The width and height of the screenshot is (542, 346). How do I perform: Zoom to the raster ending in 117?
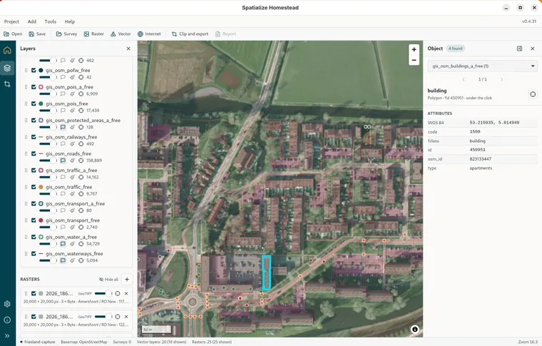tap(118, 293)
